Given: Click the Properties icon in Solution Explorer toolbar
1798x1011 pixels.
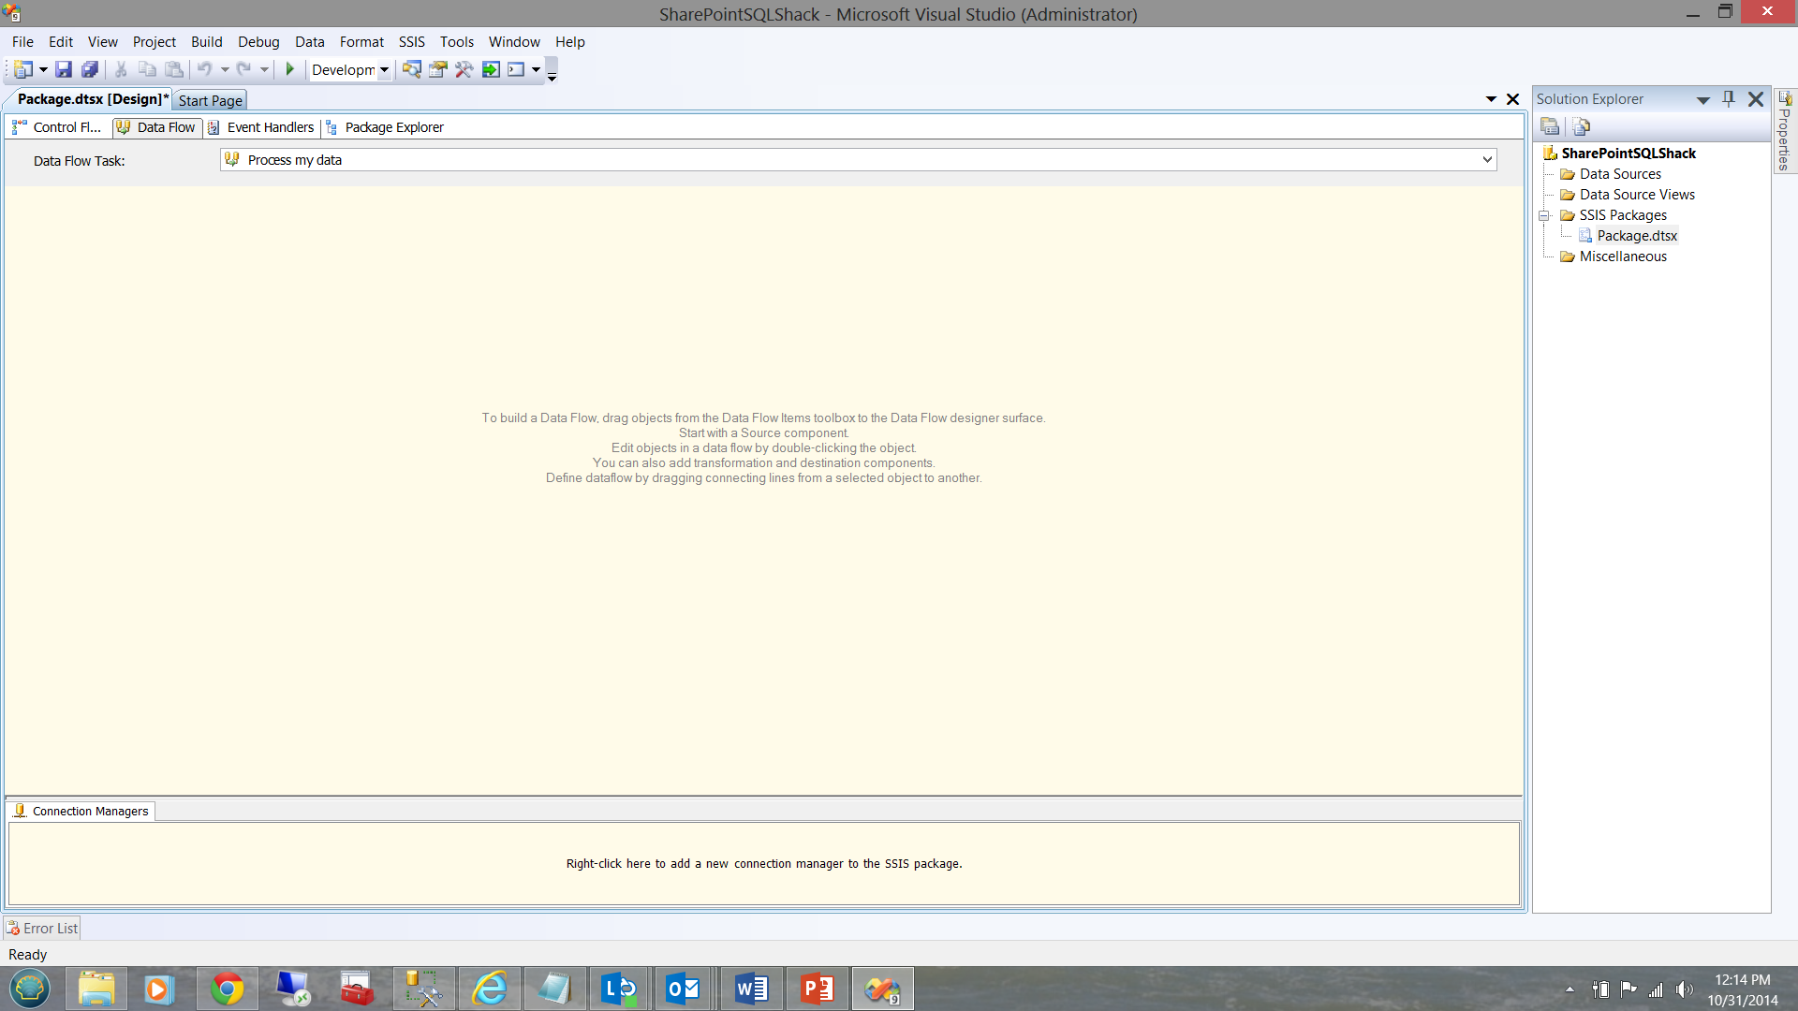Looking at the screenshot, I should (1550, 126).
